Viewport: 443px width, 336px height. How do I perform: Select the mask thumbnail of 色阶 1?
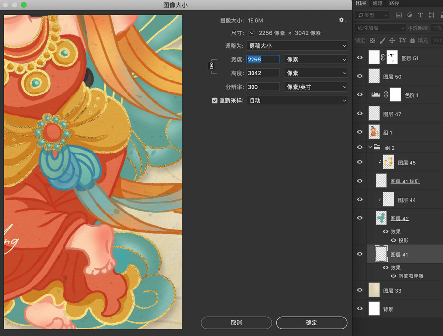pos(395,94)
